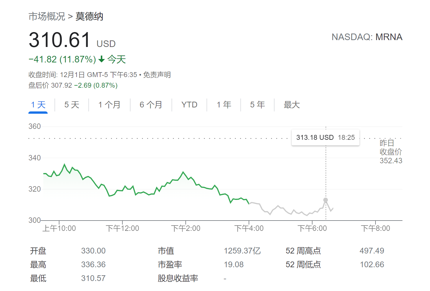Select the 最大 time range tab
The height and width of the screenshot is (291, 430).
click(x=291, y=105)
